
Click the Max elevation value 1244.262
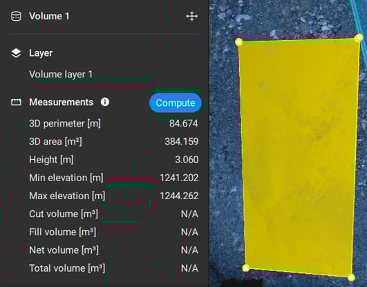(x=179, y=196)
